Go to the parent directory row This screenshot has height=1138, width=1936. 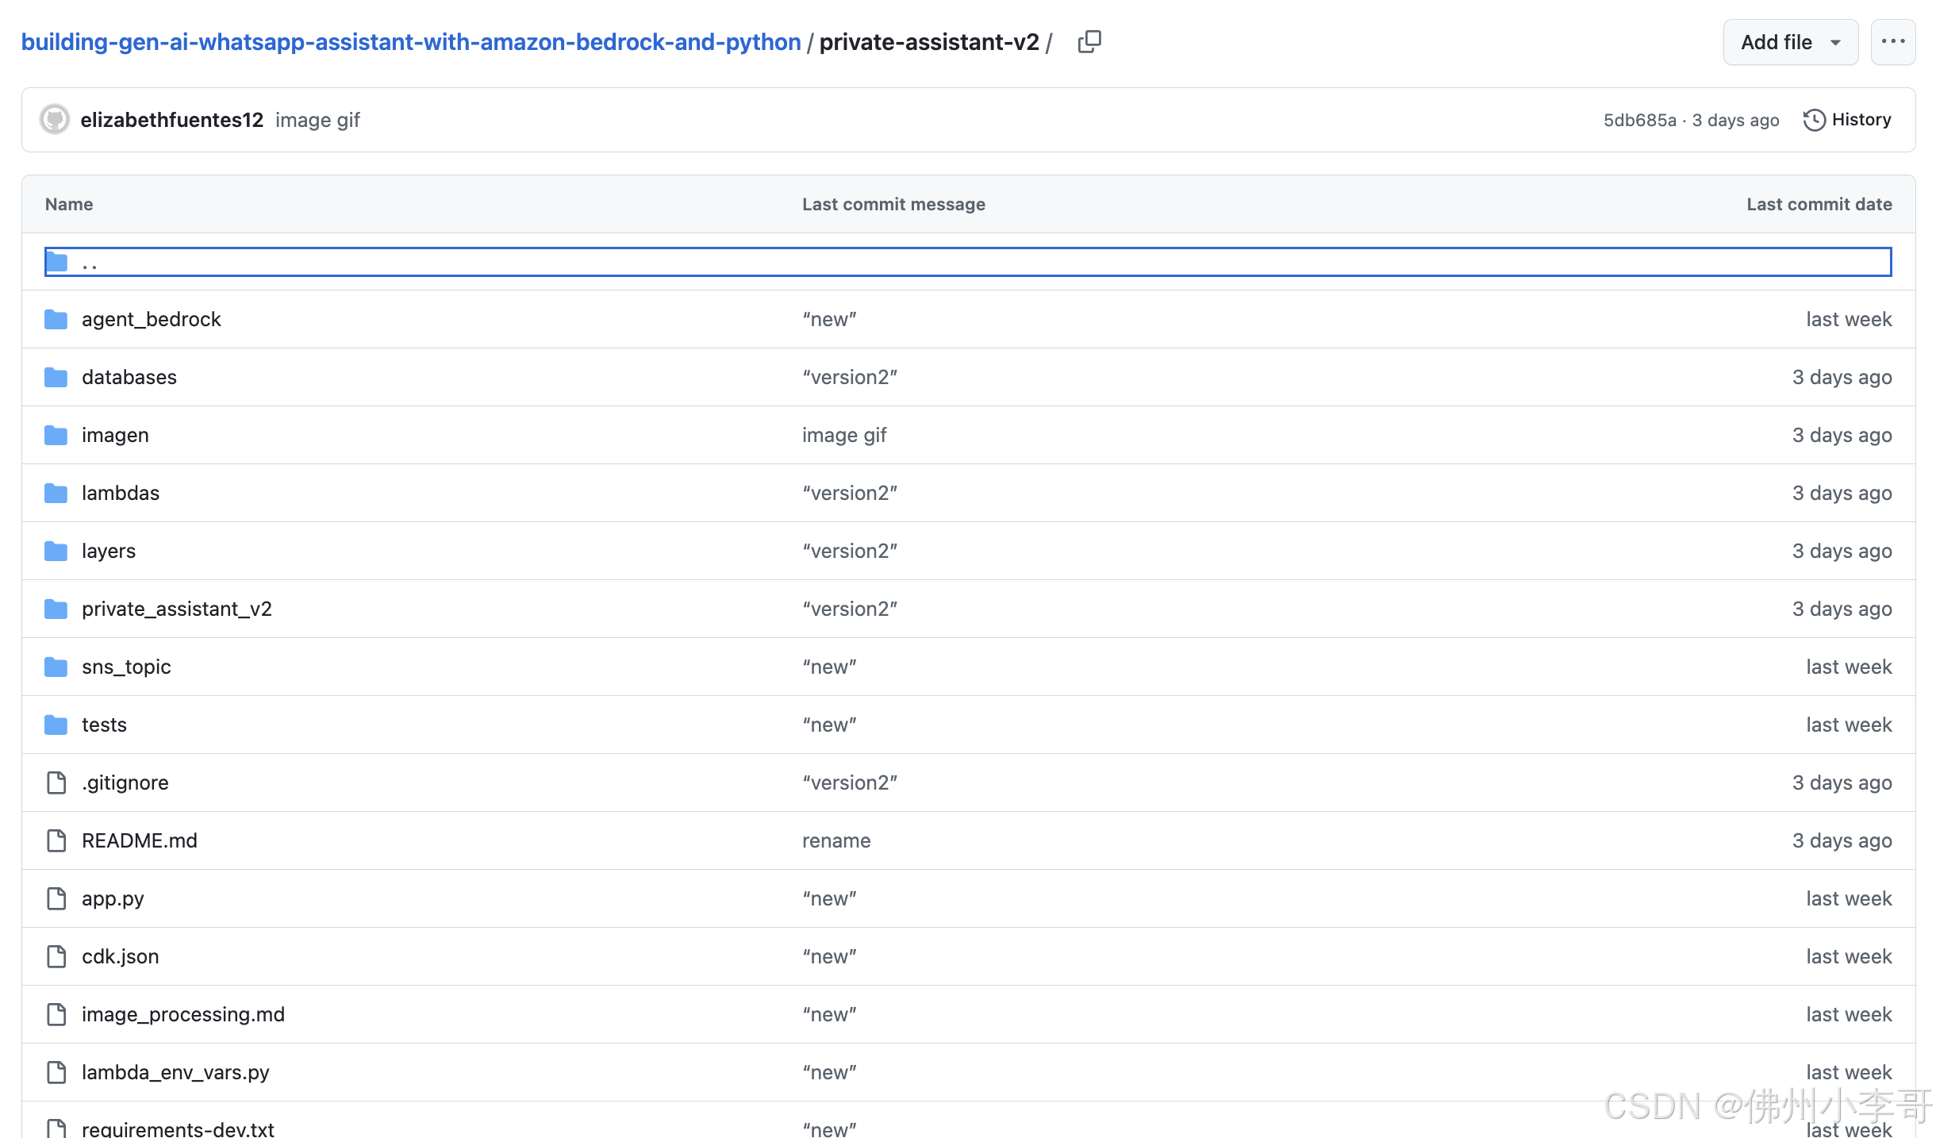coord(90,263)
